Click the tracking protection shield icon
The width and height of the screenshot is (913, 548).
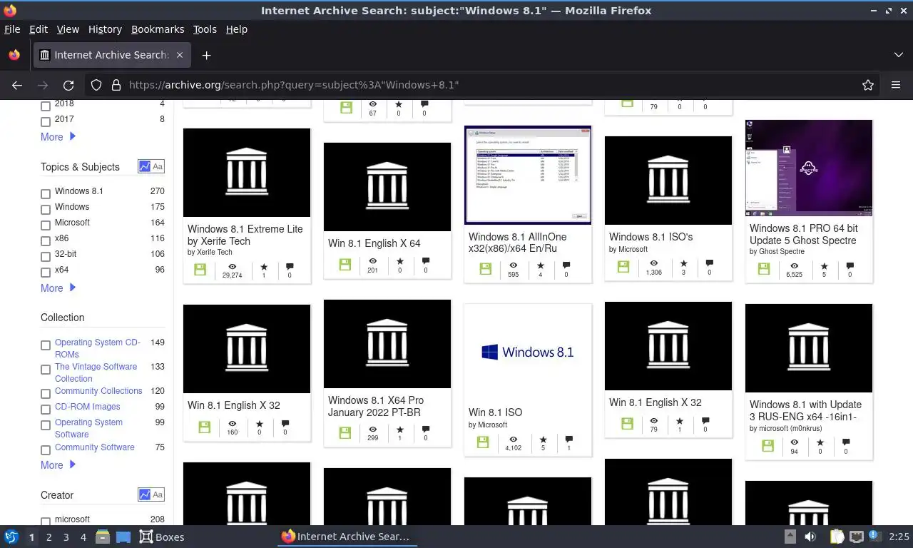96,85
